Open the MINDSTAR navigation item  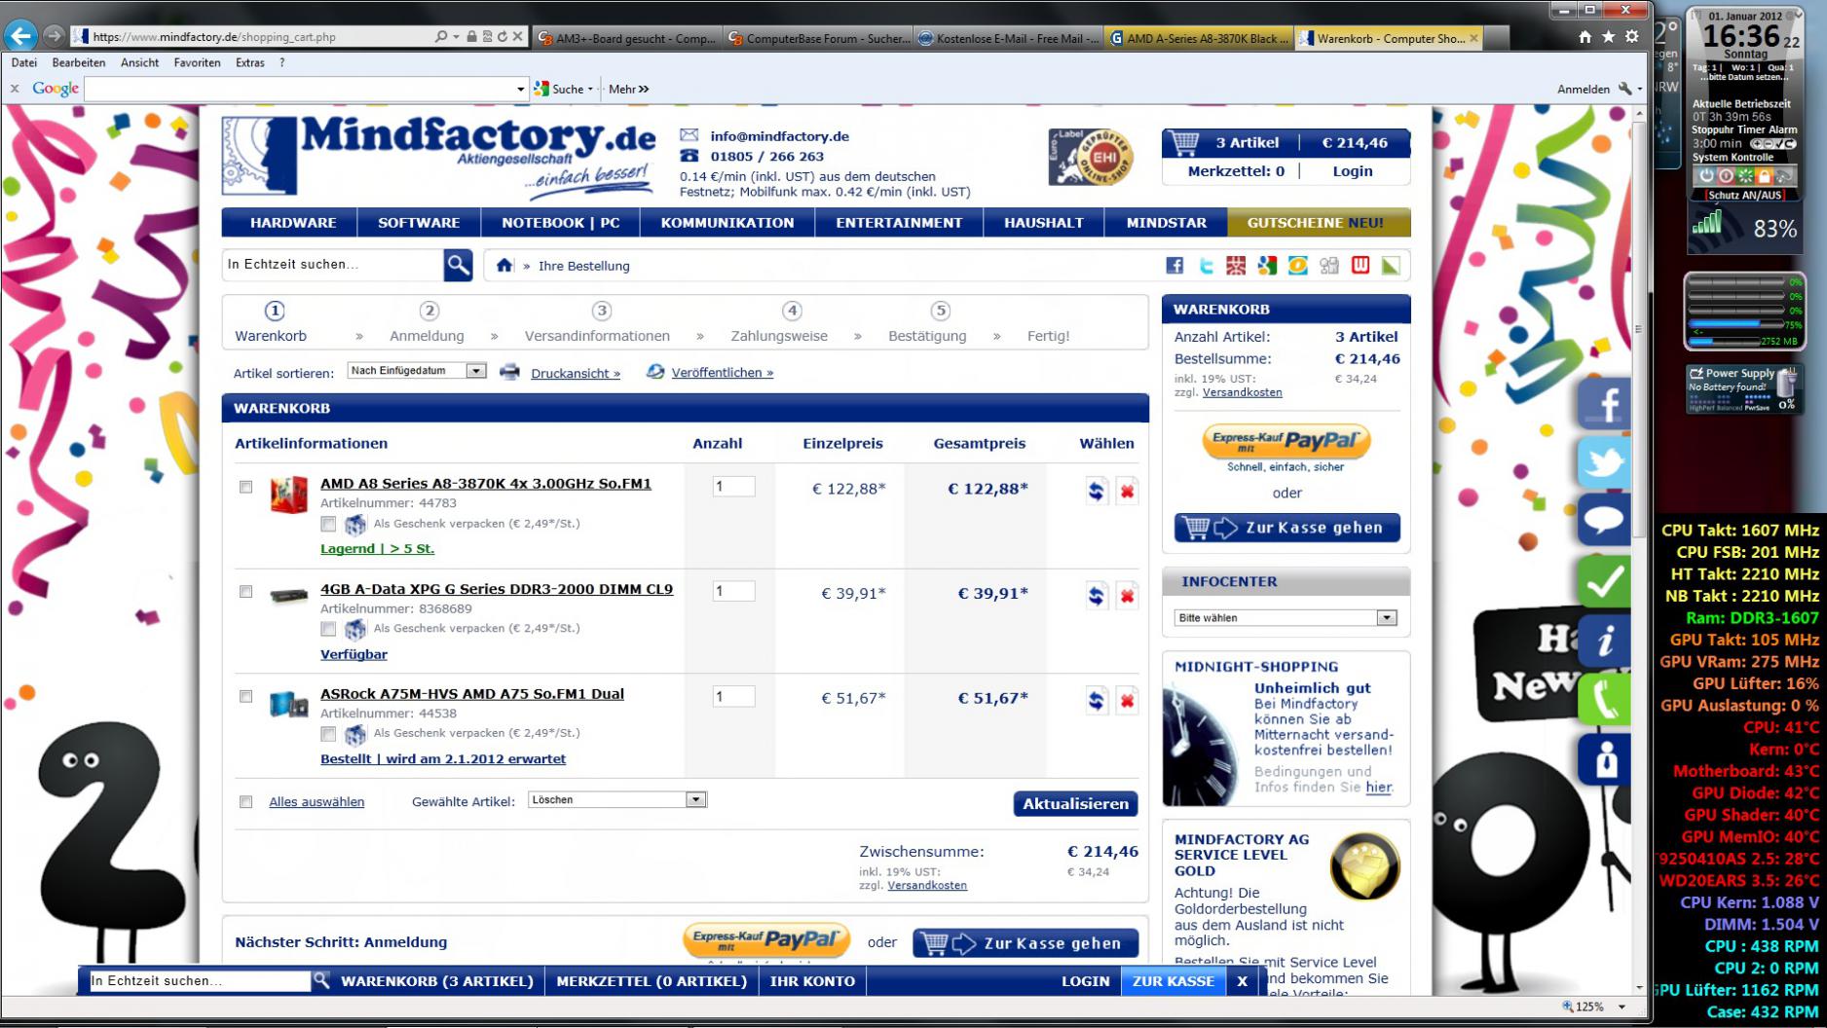tap(1166, 223)
